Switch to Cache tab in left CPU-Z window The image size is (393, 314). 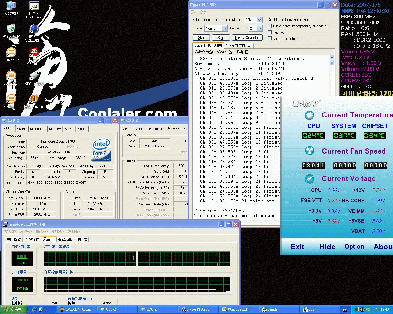[x=22, y=129]
